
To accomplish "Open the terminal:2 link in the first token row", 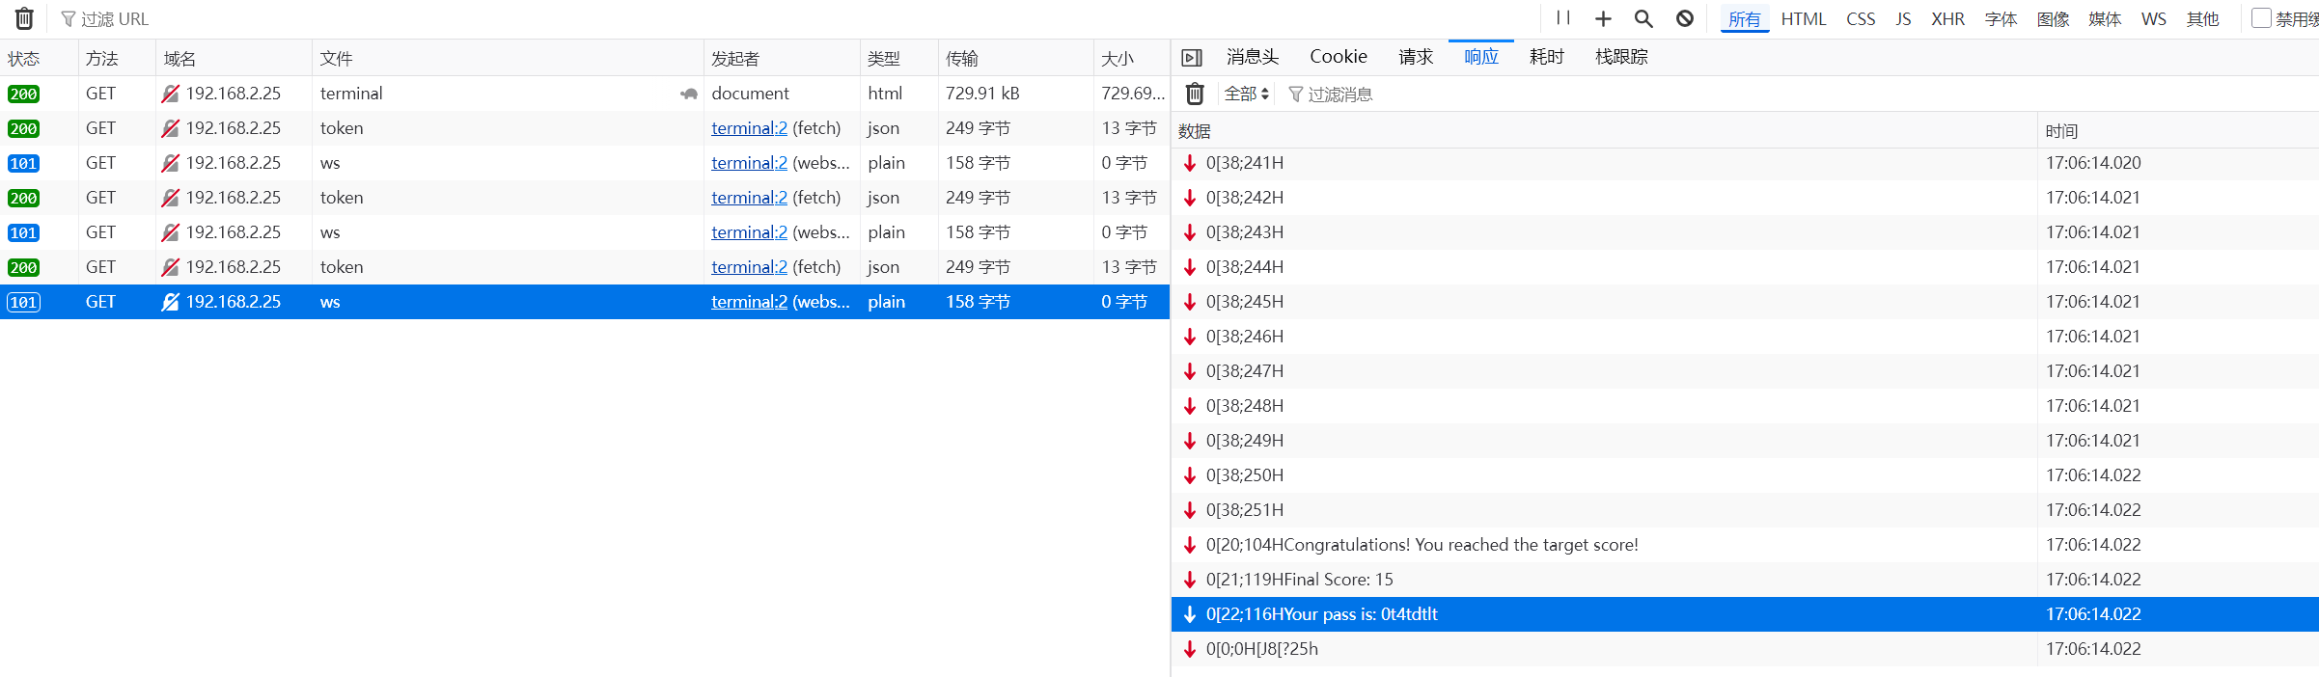I will 749,128.
